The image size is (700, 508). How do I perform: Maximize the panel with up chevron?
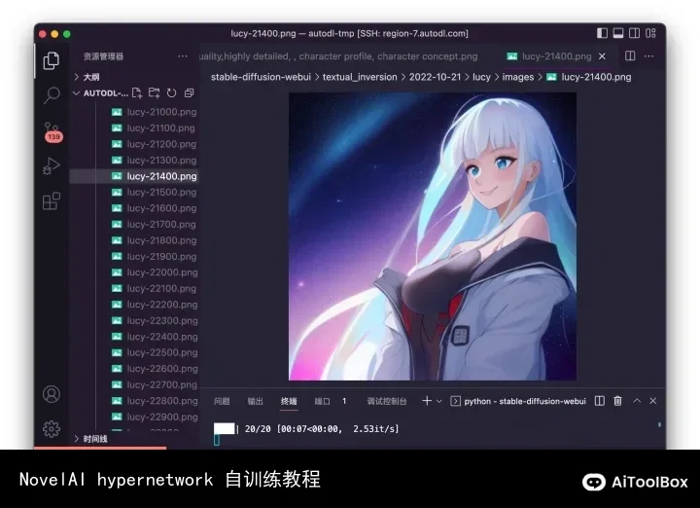pos(637,401)
